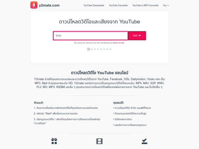Open the Thai language dropdown
Viewport: 199px width, 149px height.
pyautogui.click(x=166, y=6)
